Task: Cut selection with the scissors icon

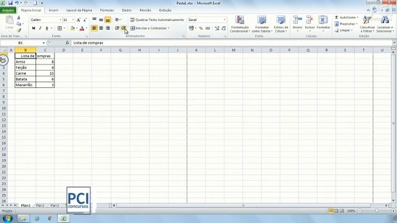Action: 19,18
